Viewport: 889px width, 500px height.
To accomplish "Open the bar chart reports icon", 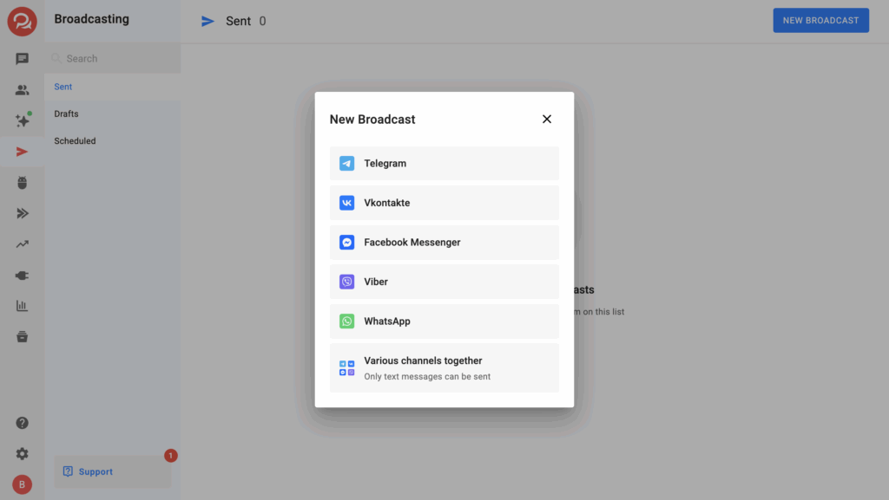I will pos(22,306).
